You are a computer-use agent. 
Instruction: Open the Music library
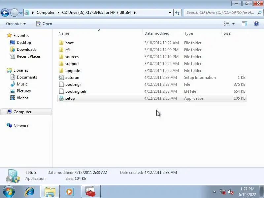[22, 84]
